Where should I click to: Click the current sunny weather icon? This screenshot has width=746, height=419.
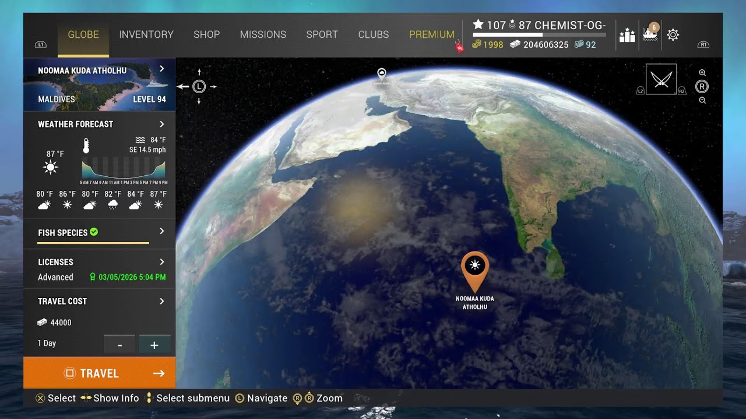click(51, 168)
